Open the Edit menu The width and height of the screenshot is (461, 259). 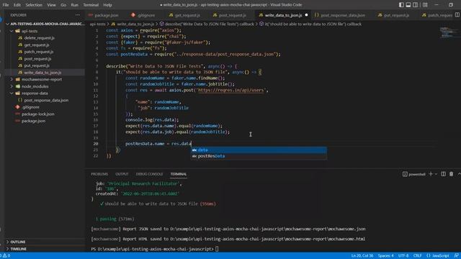pos(17,5)
